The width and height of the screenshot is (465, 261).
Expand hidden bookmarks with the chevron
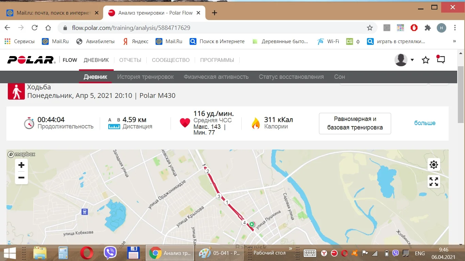(454, 41)
